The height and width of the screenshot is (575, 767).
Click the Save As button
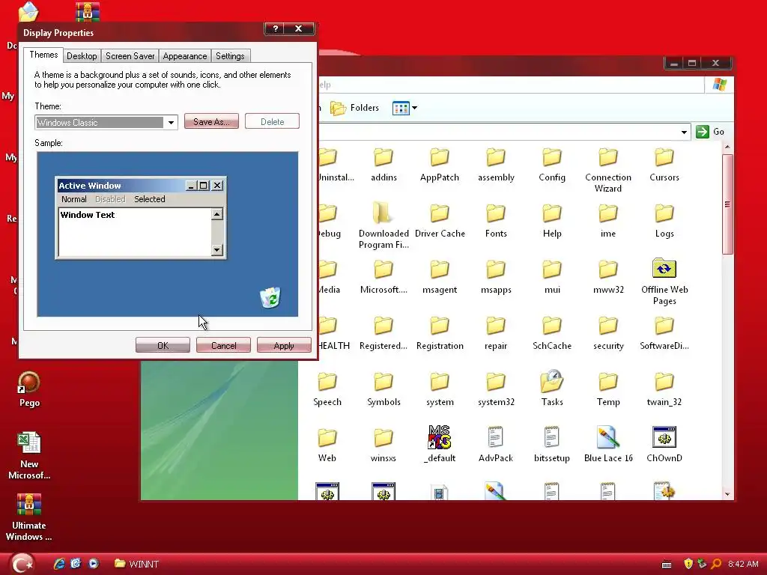click(x=211, y=122)
